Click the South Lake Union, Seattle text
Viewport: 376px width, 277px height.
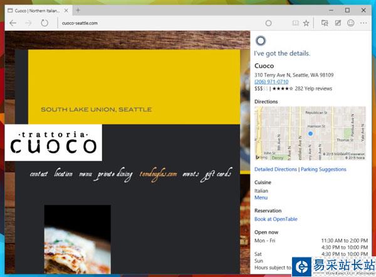point(96,110)
